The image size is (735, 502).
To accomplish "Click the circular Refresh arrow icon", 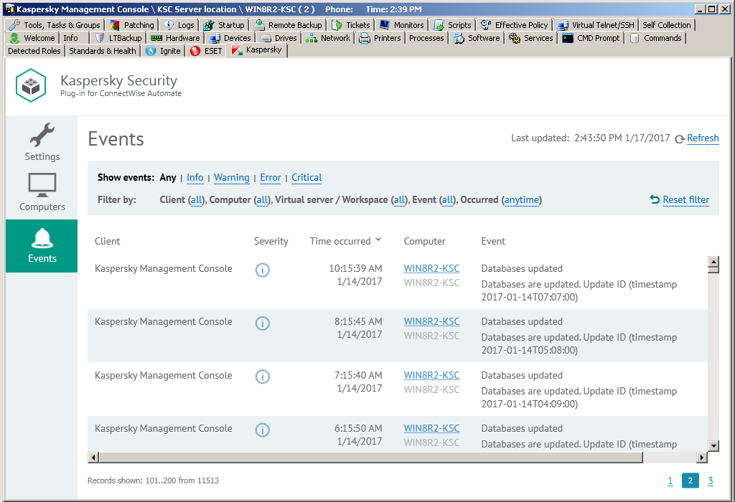I will (x=679, y=138).
